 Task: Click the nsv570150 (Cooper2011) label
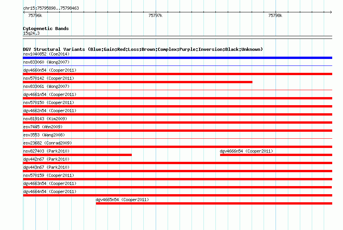49,102
